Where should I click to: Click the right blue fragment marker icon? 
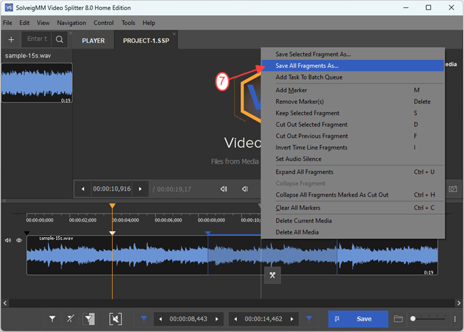[x=309, y=319]
